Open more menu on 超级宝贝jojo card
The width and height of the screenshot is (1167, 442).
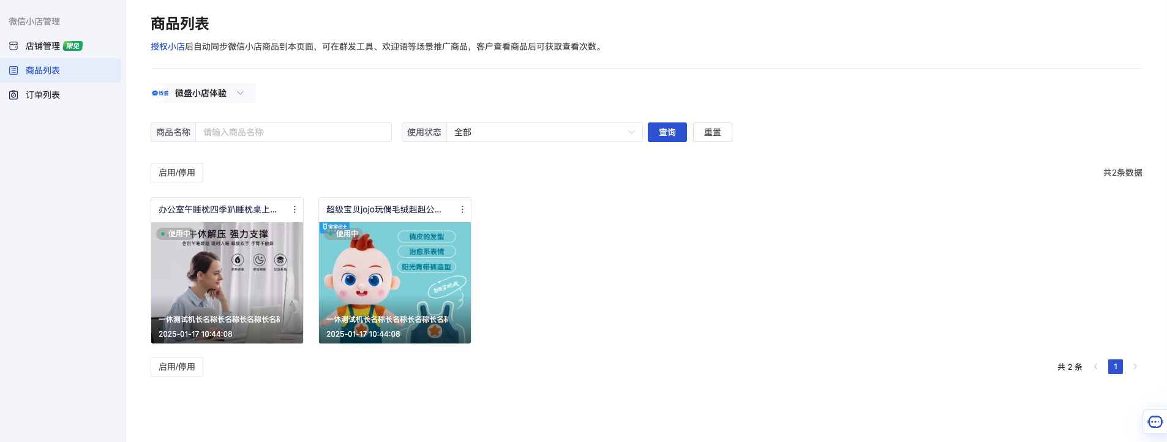click(x=462, y=209)
